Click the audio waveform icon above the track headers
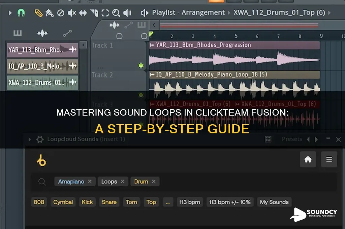The height and width of the screenshot is (229, 345). 115,25
